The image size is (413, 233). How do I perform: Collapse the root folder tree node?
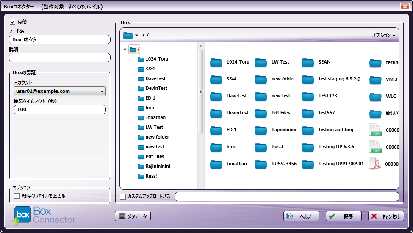click(124, 50)
